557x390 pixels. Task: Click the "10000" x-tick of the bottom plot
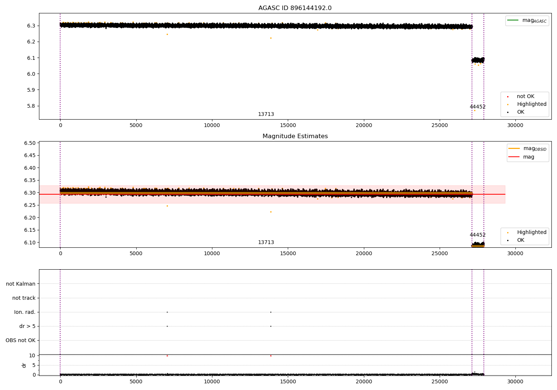pos(212,381)
